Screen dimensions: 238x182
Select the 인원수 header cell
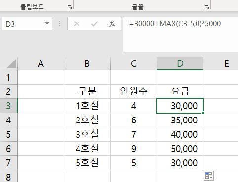133,91
